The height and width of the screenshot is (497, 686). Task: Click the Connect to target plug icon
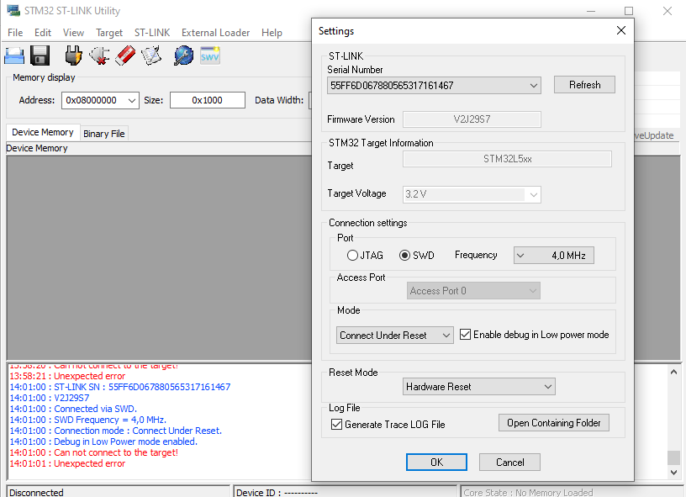[x=73, y=56]
